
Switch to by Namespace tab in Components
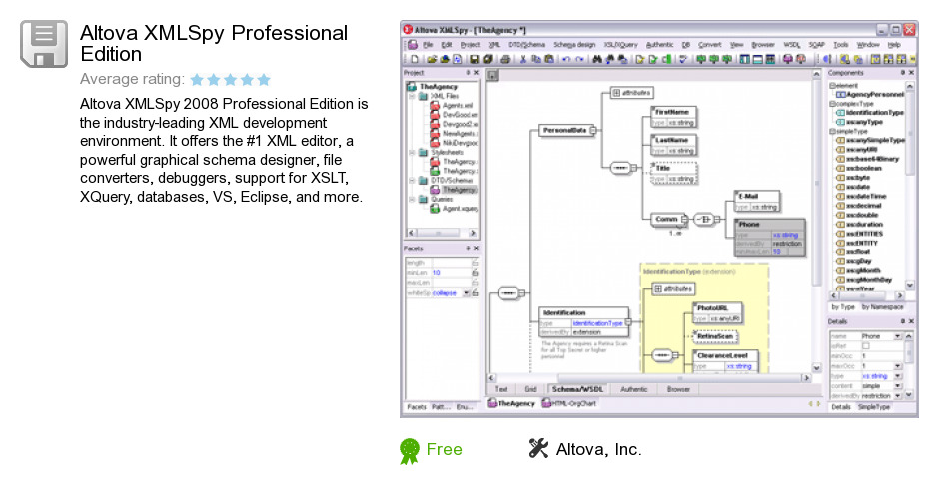tap(882, 307)
